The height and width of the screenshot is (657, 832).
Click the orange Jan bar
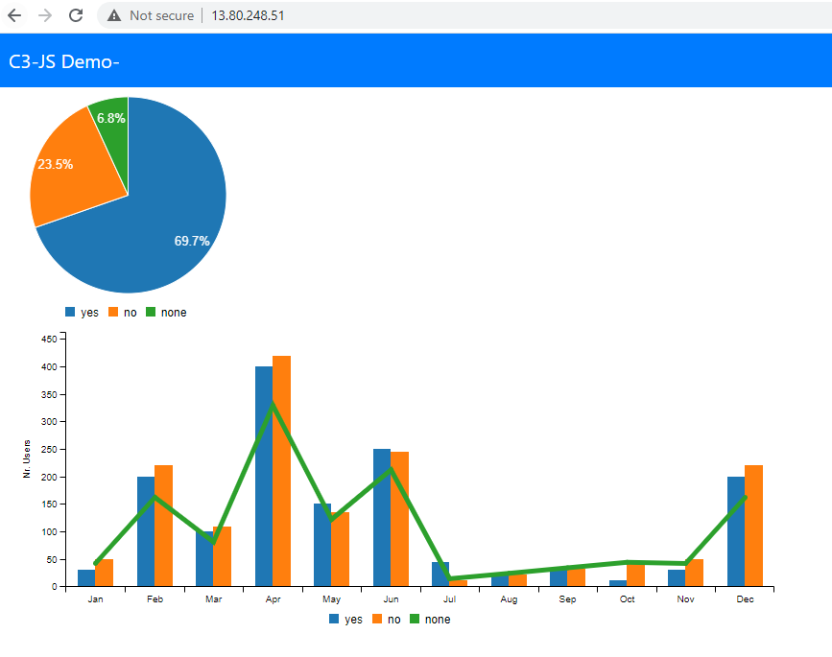point(104,573)
